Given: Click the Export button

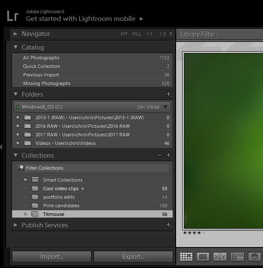Looking at the screenshot, I should (x=133, y=256).
